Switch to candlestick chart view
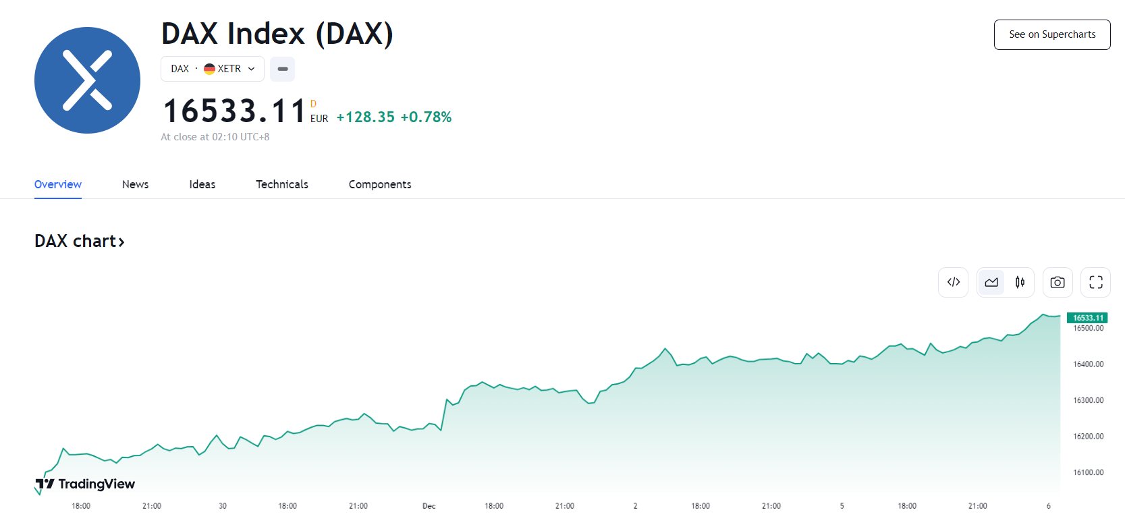The height and width of the screenshot is (527, 1125). [1020, 282]
